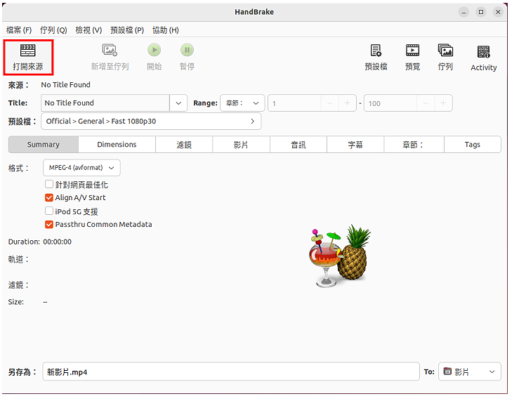Screen dimensions: 519x401
Task: Switch to the Summary tab
Action: [44, 145]
